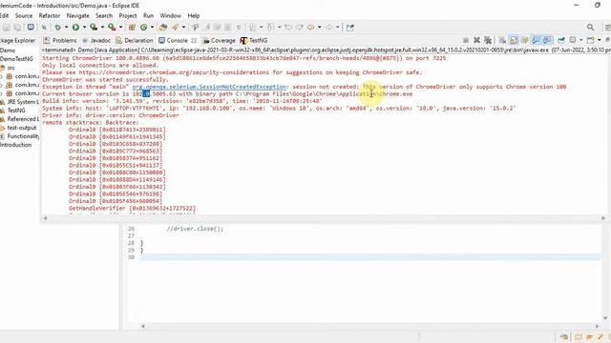The image size is (611, 343).
Task: Open Run button dropdown arrow
Action: (84, 28)
